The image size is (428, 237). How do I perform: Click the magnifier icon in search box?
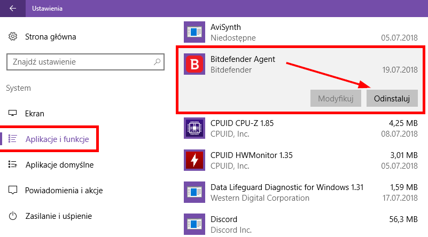click(x=157, y=62)
